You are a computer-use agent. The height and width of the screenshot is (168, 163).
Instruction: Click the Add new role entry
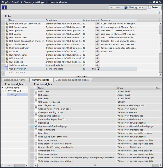tap(17, 72)
